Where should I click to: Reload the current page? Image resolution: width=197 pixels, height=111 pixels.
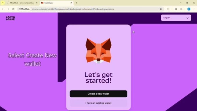click(13, 9)
